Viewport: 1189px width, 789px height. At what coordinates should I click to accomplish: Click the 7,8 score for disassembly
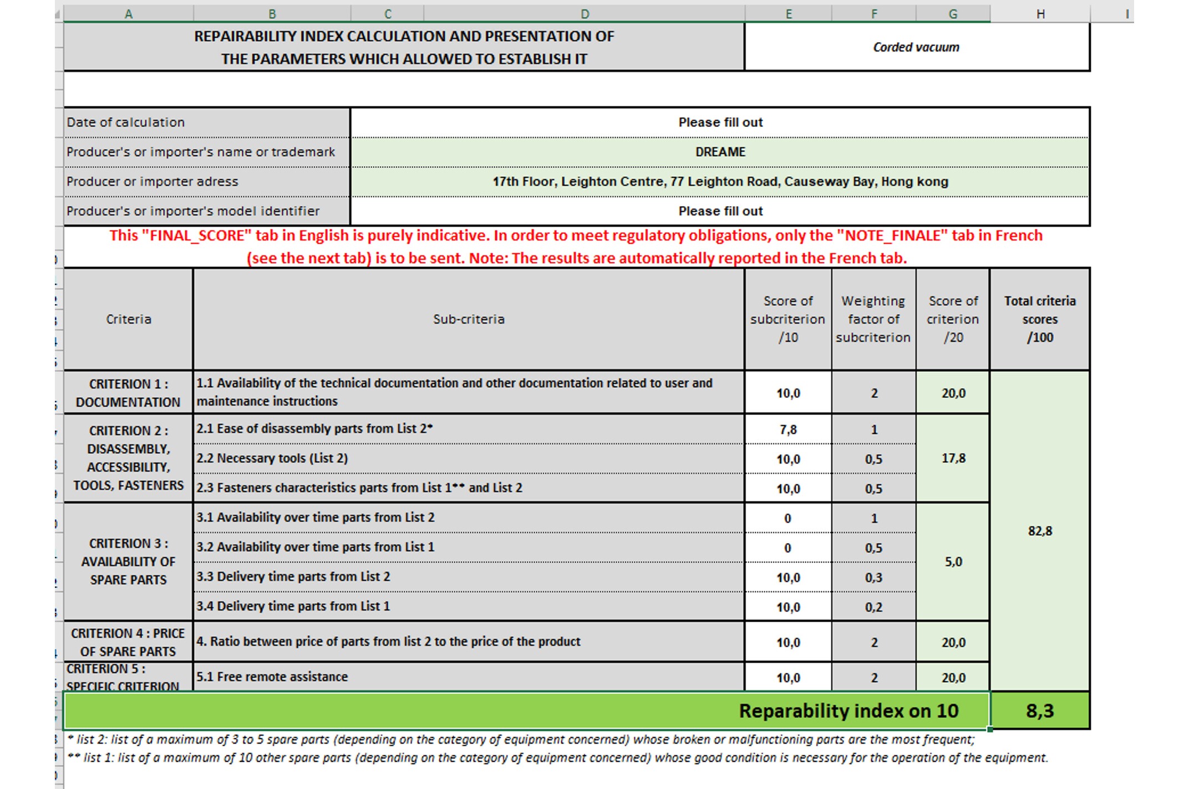tap(788, 429)
